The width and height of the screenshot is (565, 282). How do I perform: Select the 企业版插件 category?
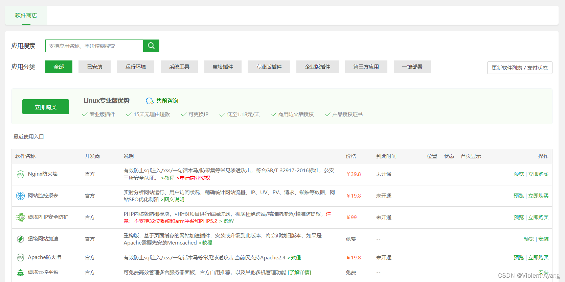[x=317, y=67]
